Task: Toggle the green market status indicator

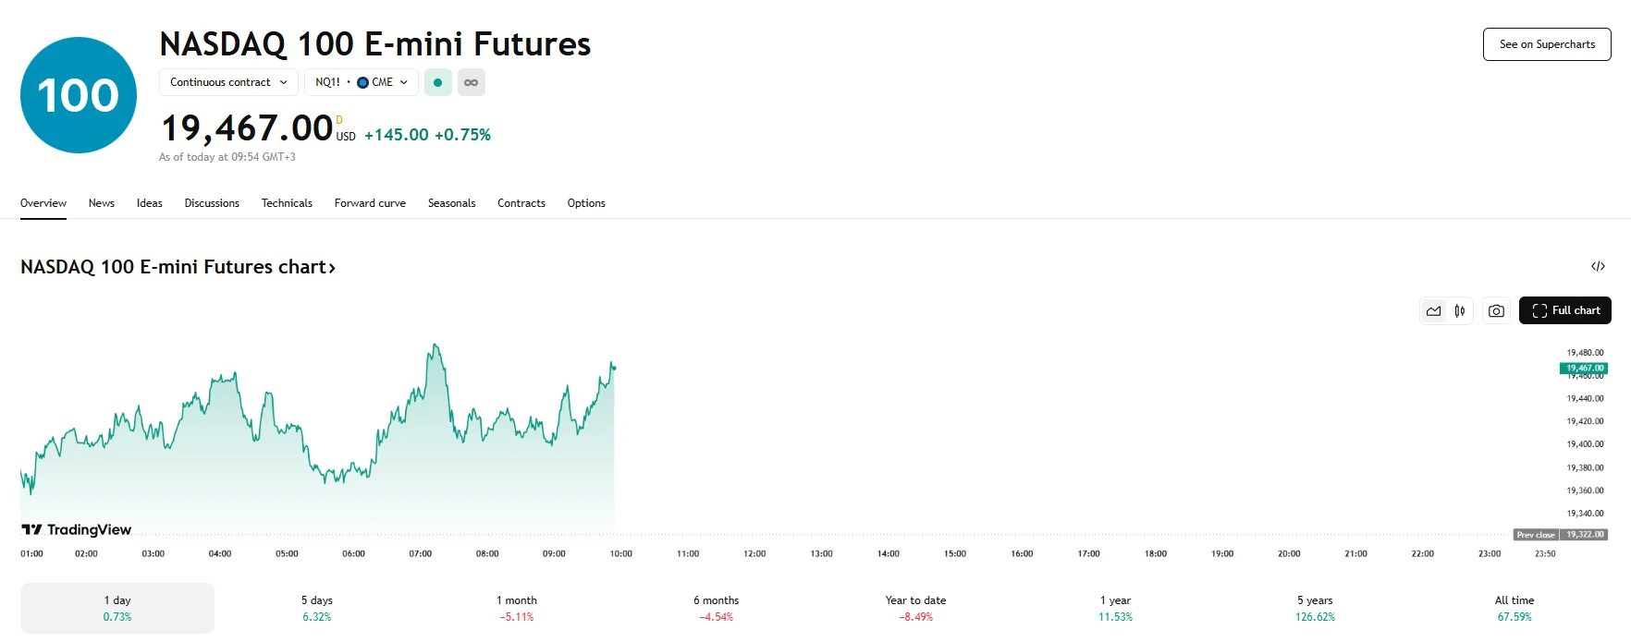Action: pyautogui.click(x=437, y=82)
